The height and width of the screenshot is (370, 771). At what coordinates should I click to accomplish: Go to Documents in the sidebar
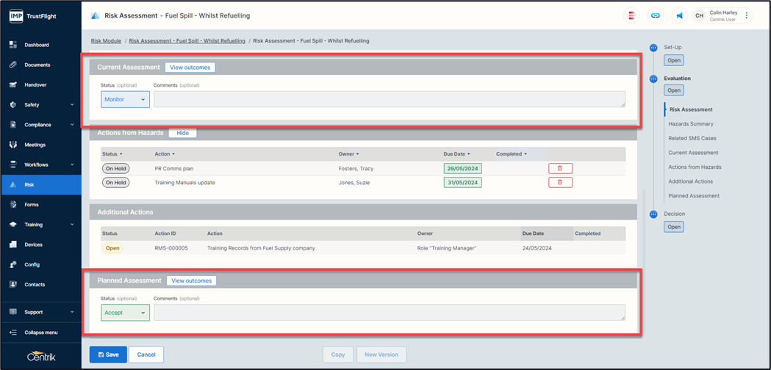click(x=37, y=65)
